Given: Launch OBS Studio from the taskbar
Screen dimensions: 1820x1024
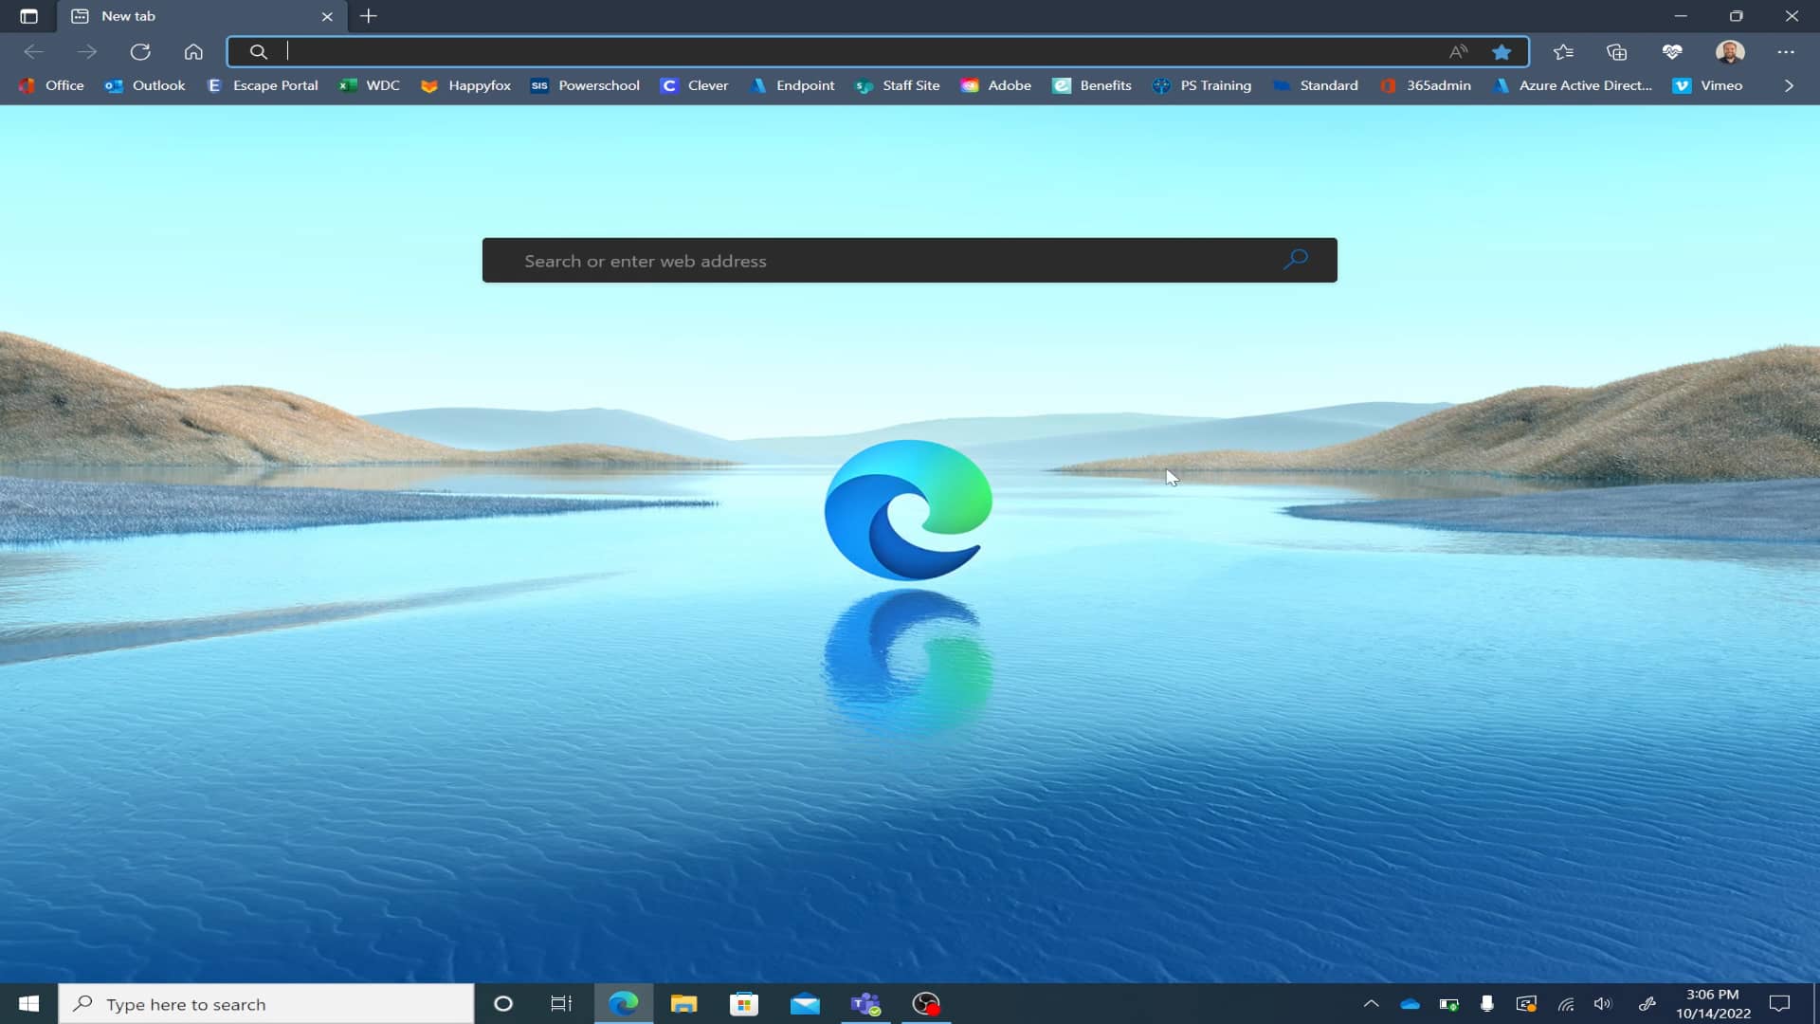Looking at the screenshot, I should 926,1004.
